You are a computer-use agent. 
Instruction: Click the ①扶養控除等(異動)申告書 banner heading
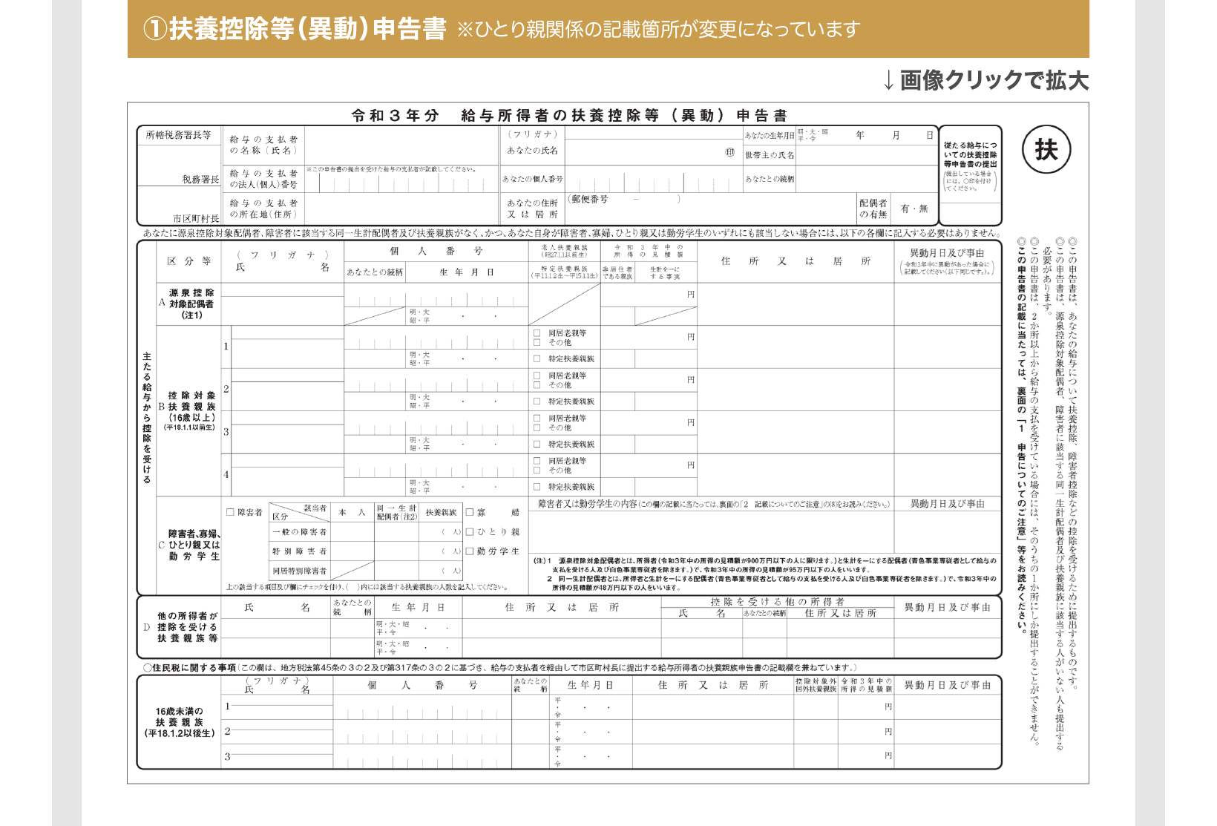[295, 28]
